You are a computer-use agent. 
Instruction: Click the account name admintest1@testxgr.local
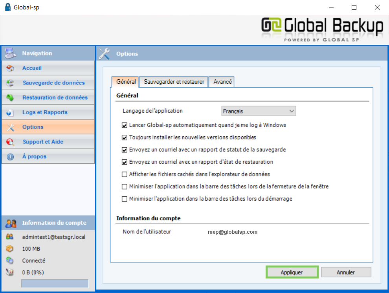coord(54,237)
